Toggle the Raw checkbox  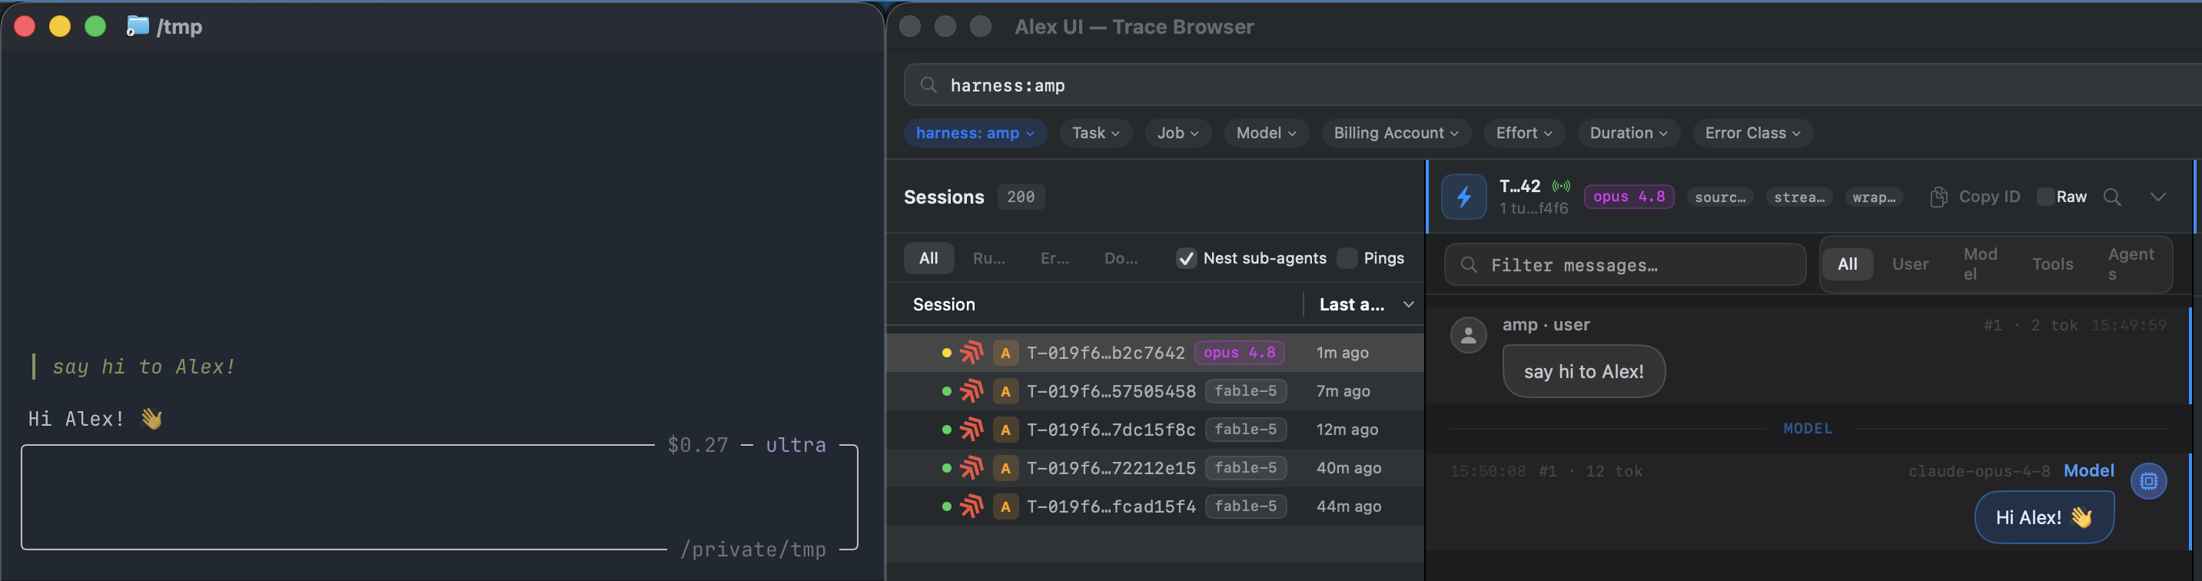pos(2045,197)
